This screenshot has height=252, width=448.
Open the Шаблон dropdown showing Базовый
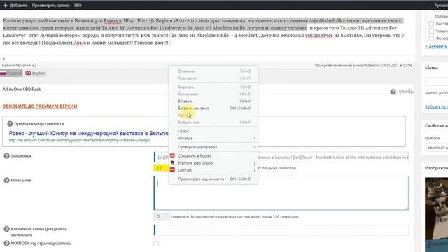(436, 148)
